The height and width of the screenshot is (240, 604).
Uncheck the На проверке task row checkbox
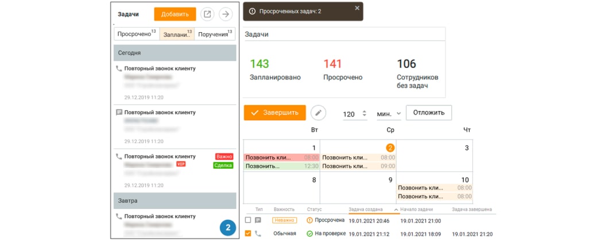(x=248, y=233)
